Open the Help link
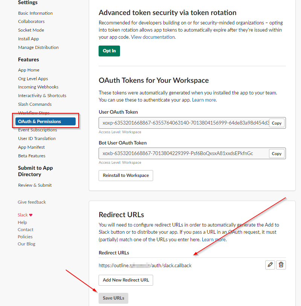 pos(22,222)
